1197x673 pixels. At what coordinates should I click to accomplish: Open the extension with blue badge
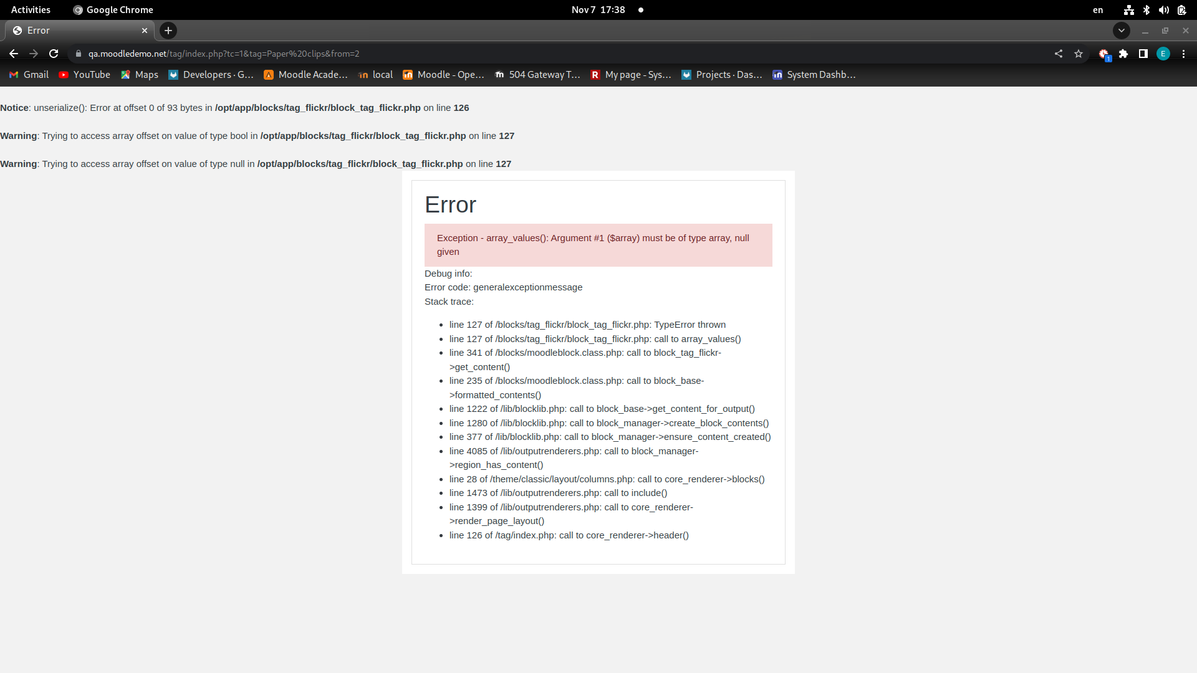[x=1104, y=54]
